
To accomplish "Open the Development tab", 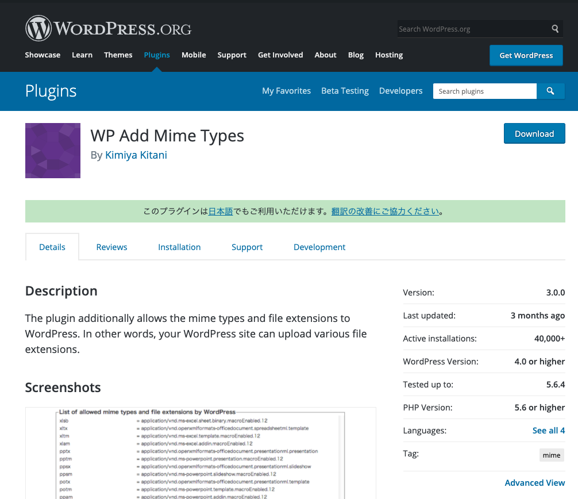I will pos(319,247).
